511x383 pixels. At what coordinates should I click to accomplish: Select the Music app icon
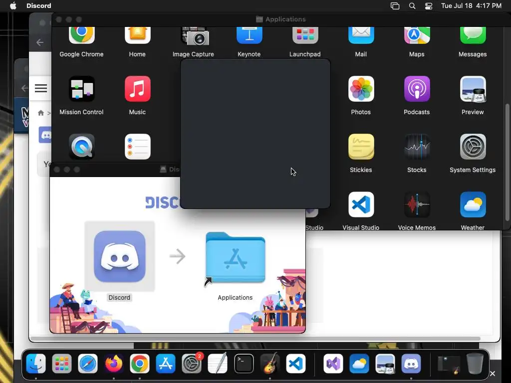click(x=138, y=89)
